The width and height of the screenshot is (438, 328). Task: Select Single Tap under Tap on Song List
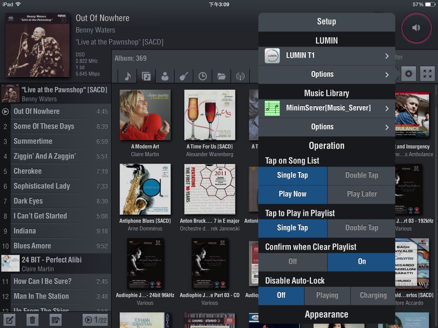(293, 175)
